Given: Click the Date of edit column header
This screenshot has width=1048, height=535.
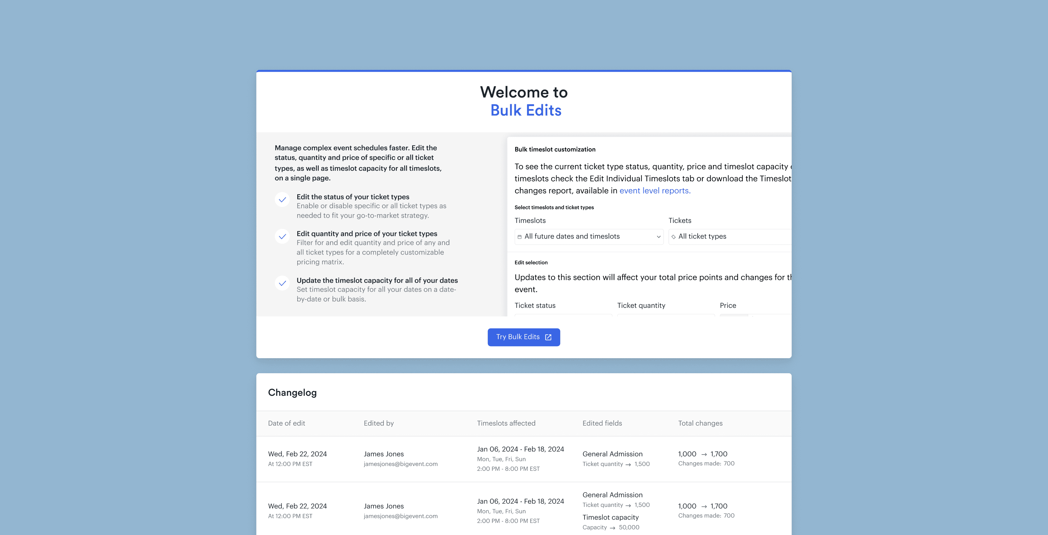Looking at the screenshot, I should (286, 423).
